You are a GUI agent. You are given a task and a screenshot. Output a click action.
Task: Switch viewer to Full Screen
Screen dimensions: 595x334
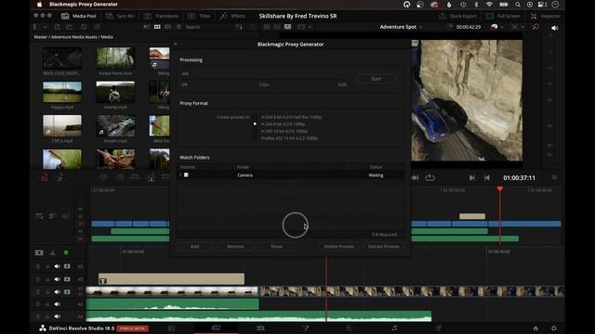[x=503, y=16]
